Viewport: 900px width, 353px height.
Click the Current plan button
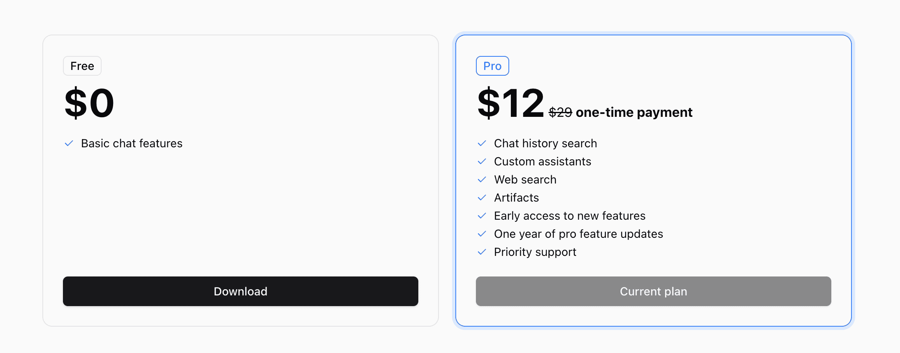[654, 291]
